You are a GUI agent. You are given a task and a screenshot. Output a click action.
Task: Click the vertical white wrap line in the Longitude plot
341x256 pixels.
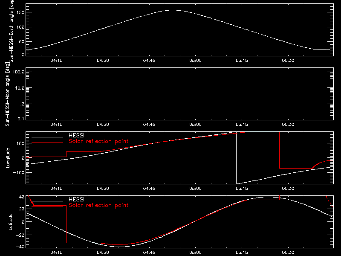coord(236,158)
